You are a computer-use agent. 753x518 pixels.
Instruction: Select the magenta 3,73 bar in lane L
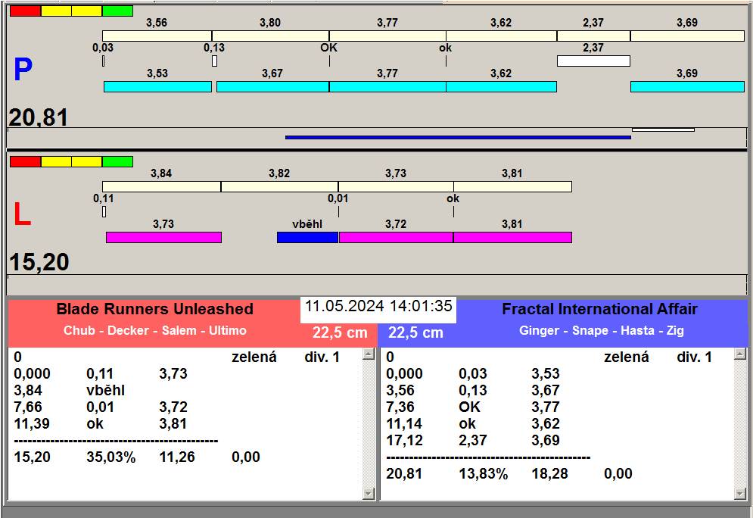pos(163,237)
